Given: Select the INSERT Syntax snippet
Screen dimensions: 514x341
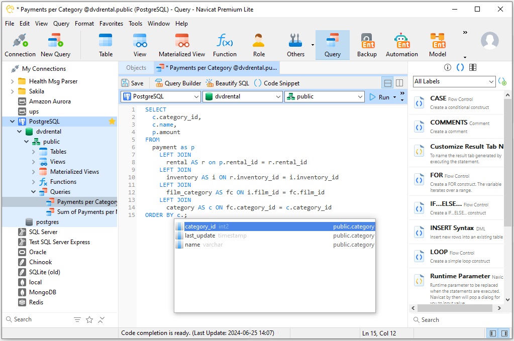Looking at the screenshot, I should [457, 232].
